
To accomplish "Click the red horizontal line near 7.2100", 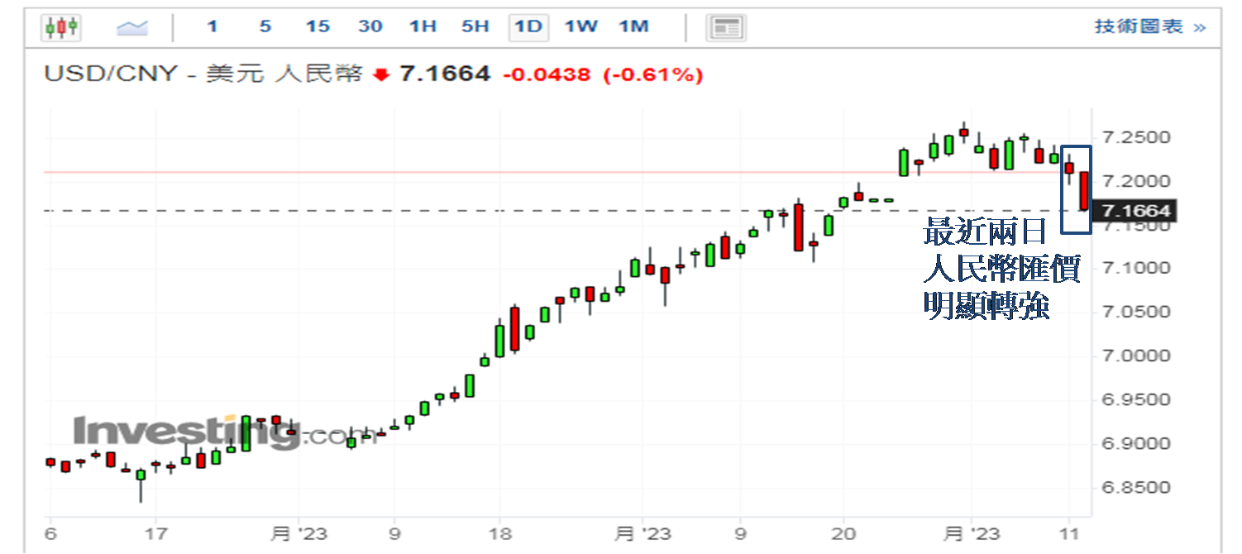I will pos(496,172).
